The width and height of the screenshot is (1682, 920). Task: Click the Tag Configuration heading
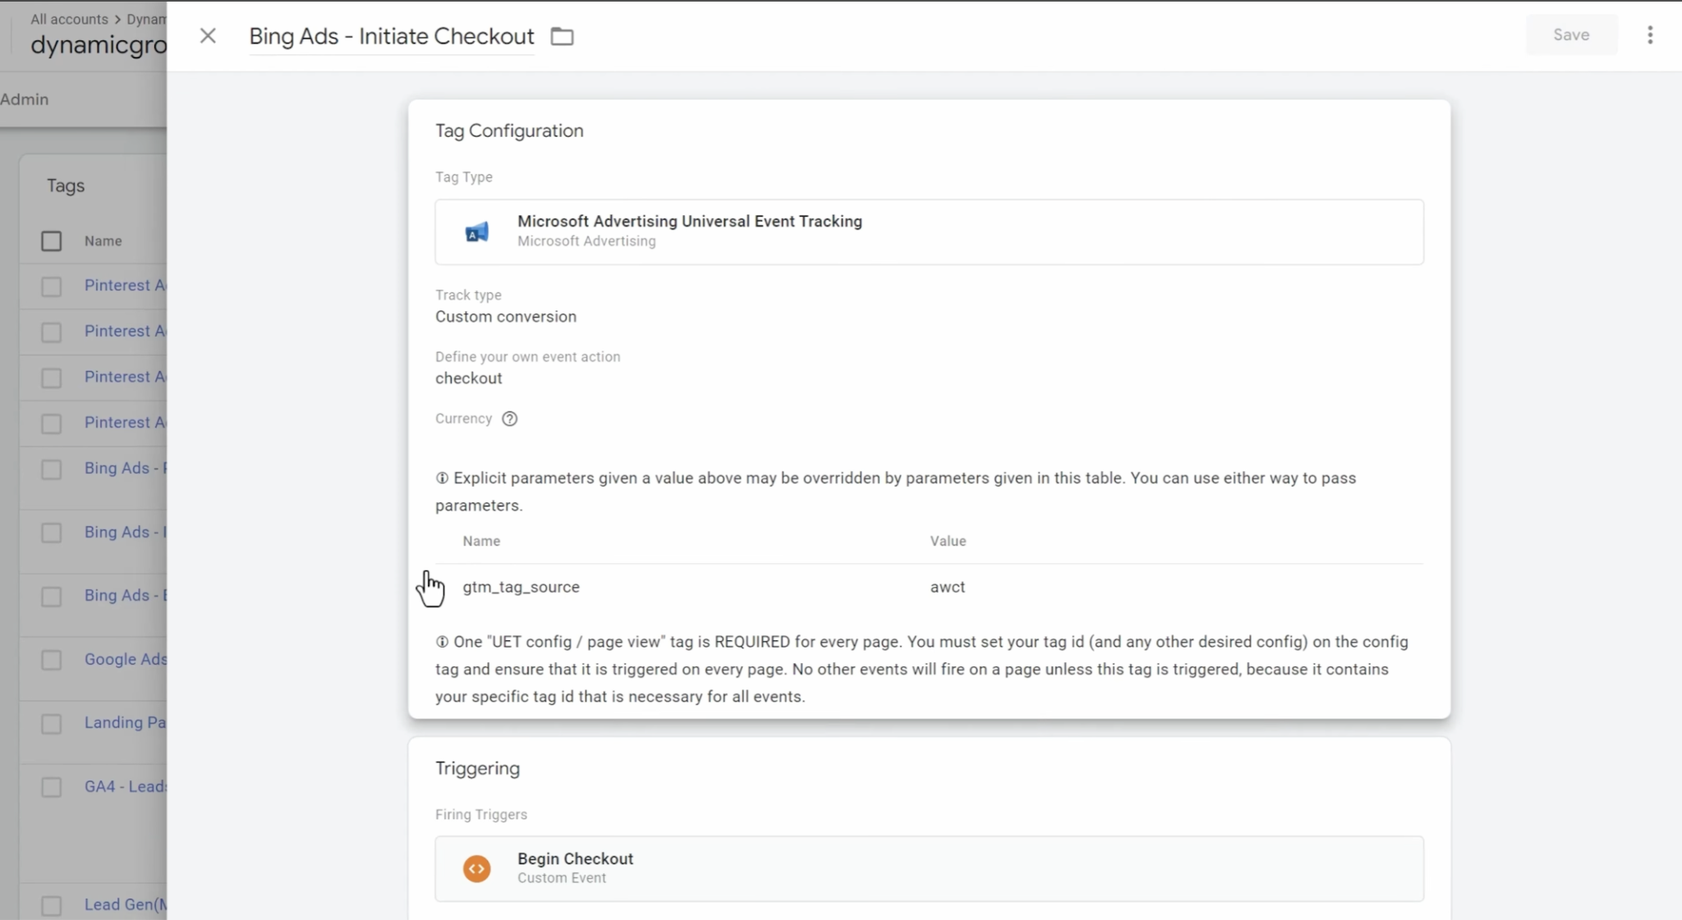tap(509, 130)
